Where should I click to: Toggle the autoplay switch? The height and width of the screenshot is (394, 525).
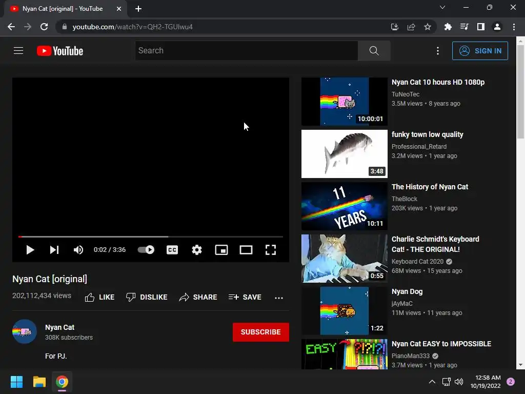(146, 250)
